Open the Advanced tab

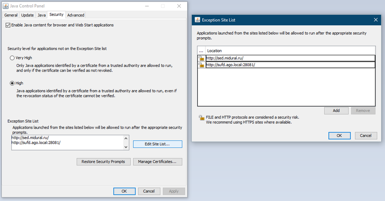click(x=76, y=15)
